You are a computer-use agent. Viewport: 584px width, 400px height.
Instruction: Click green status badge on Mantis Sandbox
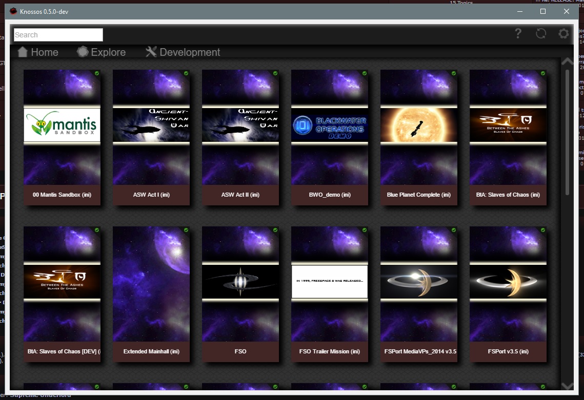(97, 73)
